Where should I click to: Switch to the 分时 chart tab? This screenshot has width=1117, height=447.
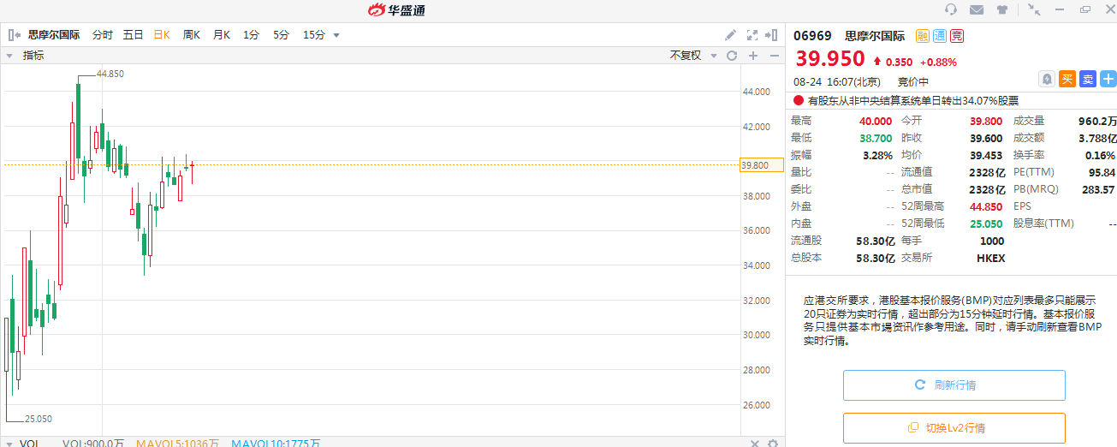[102, 35]
